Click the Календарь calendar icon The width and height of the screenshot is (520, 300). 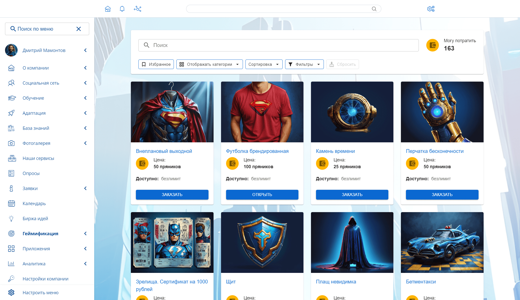pyautogui.click(x=11, y=203)
